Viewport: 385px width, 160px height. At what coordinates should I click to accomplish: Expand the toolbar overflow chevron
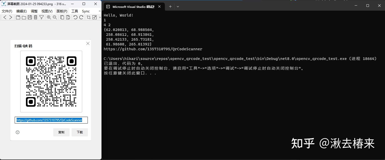[100, 17]
